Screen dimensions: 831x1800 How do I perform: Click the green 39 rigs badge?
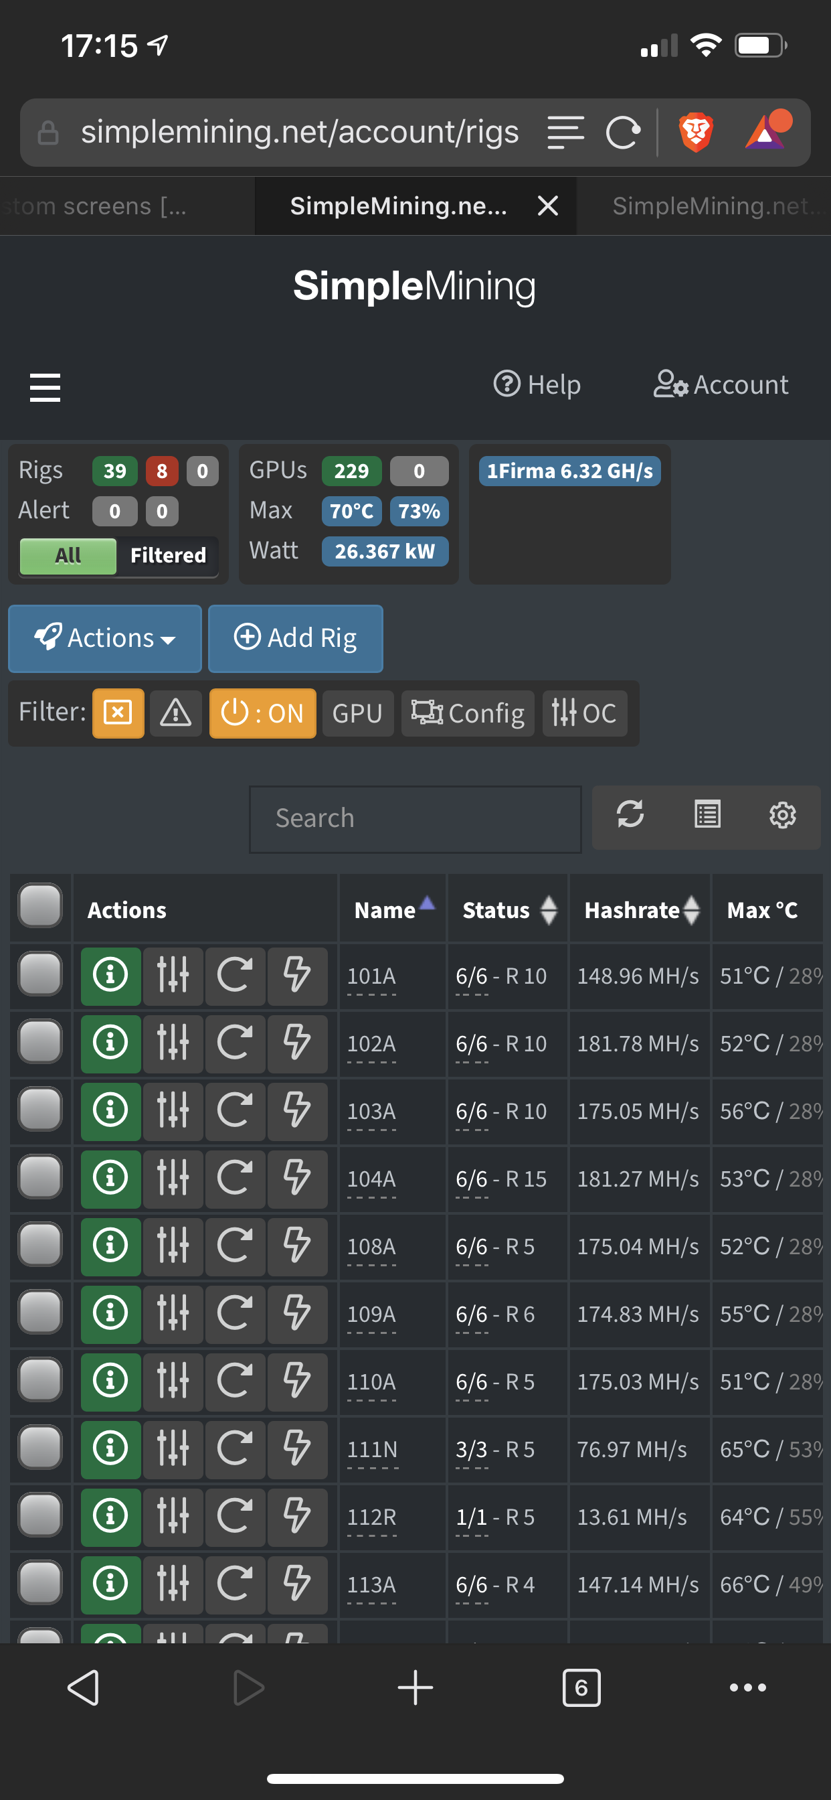(x=114, y=471)
